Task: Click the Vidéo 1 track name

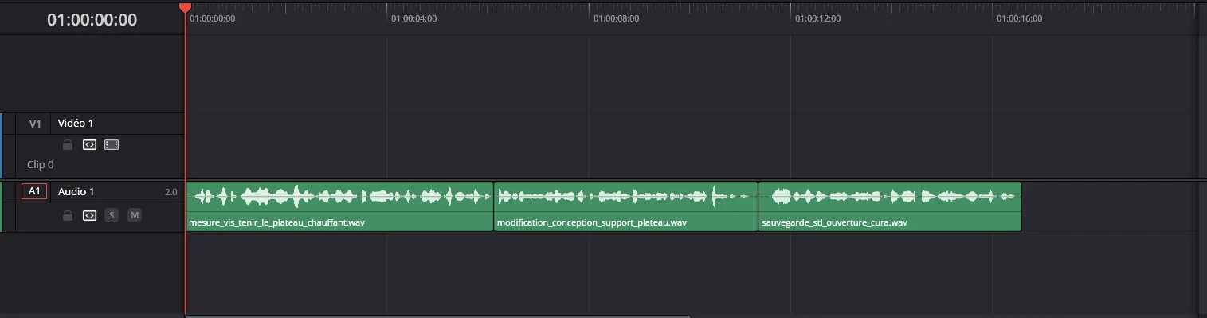Action: (x=76, y=123)
